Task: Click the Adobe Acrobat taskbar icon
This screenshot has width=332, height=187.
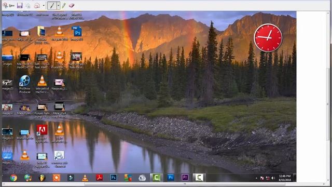Action: click(99, 178)
